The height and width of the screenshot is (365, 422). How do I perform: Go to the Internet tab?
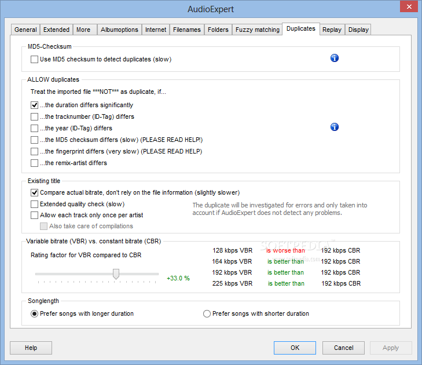pos(156,30)
